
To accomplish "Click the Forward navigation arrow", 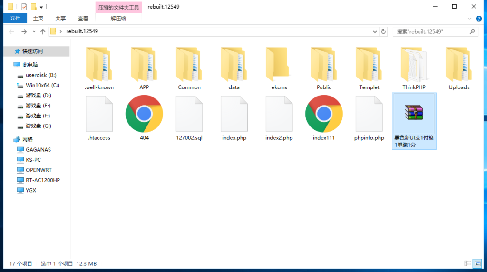I will [x=24, y=32].
